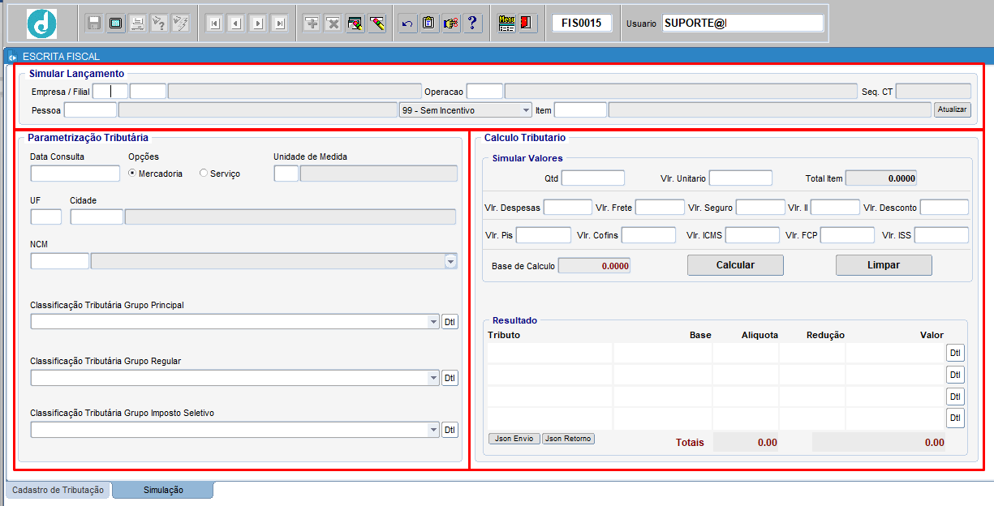Click into the Data Consulta field
994x506 pixels.
click(75, 173)
